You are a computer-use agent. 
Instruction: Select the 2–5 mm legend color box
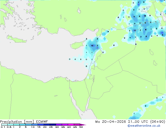coord(23,125)
